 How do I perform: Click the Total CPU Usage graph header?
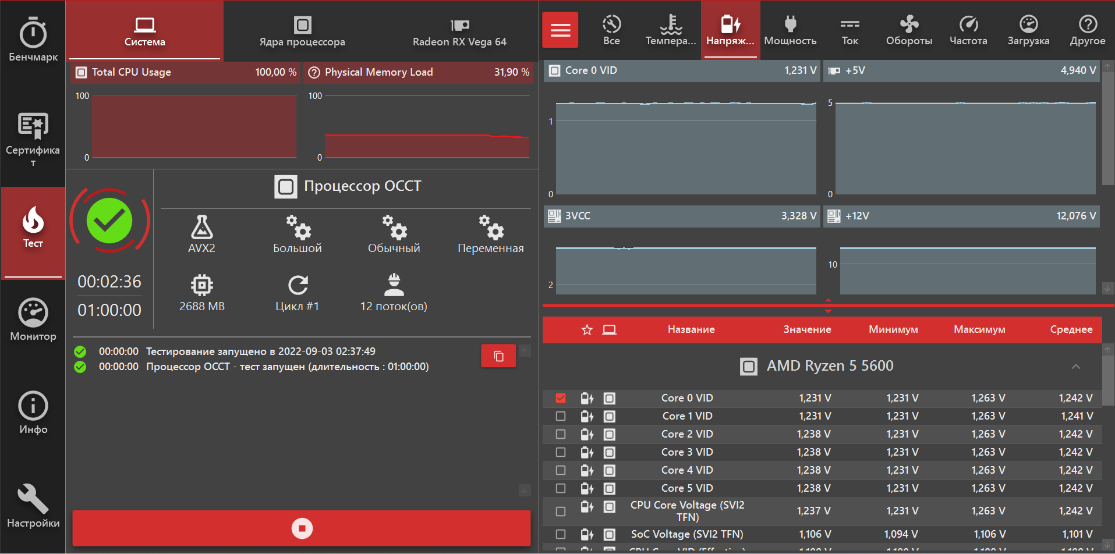coord(186,72)
